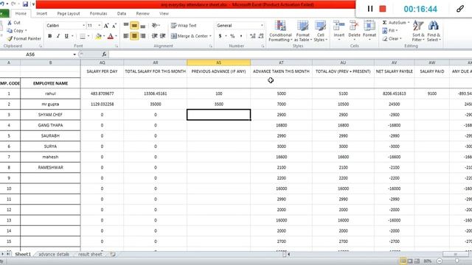Click the Copy icon
Image resolution: width=472 pixels, height=265 pixels.
10,31
